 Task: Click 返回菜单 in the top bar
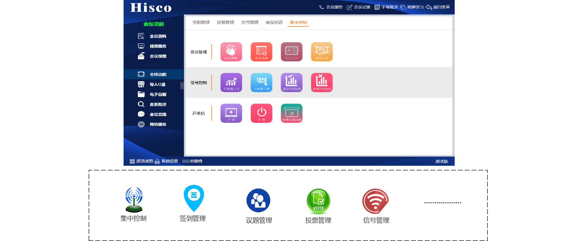point(438,7)
